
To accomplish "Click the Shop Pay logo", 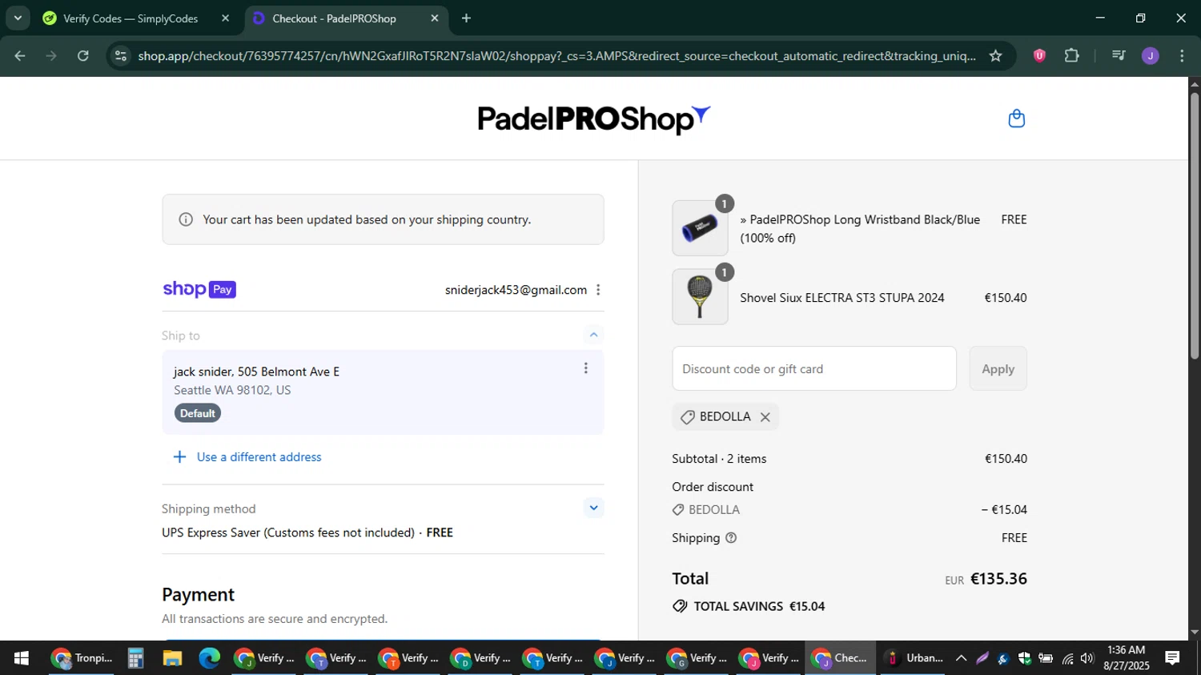I will coord(199,289).
